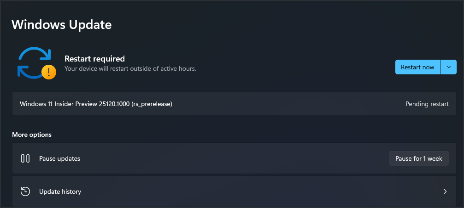Open Update history via right chevron
Image resolution: width=464 pixels, height=208 pixels.
point(445,191)
